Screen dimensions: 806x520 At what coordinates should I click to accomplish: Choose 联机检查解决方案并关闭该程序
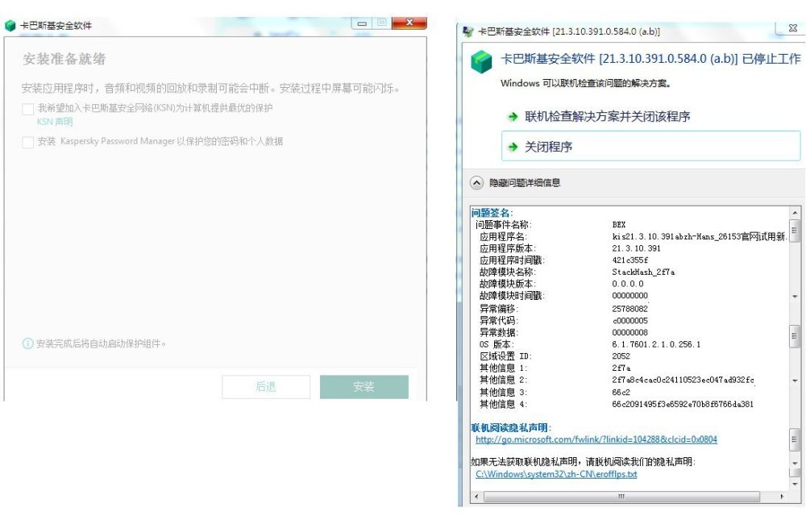607,117
